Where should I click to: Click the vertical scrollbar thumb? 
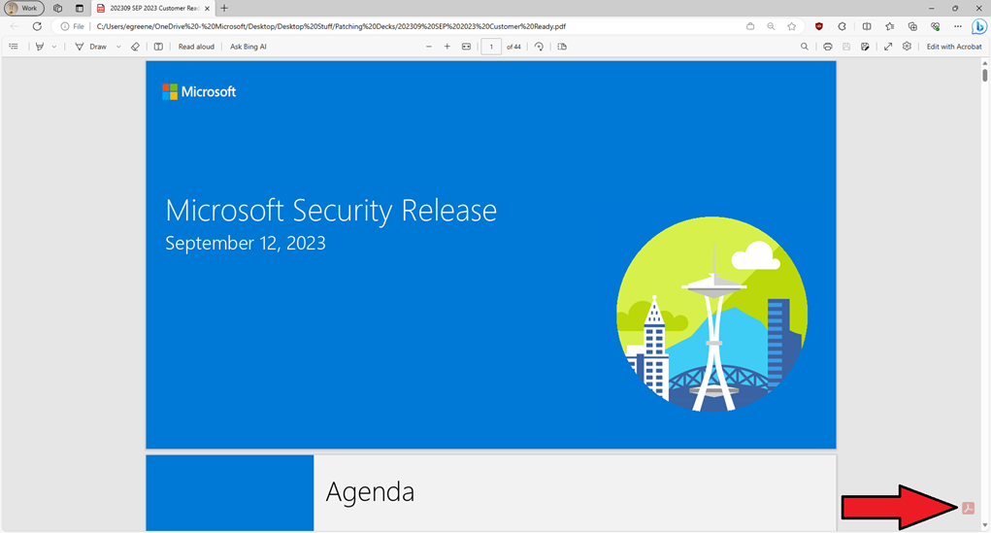tap(984, 75)
